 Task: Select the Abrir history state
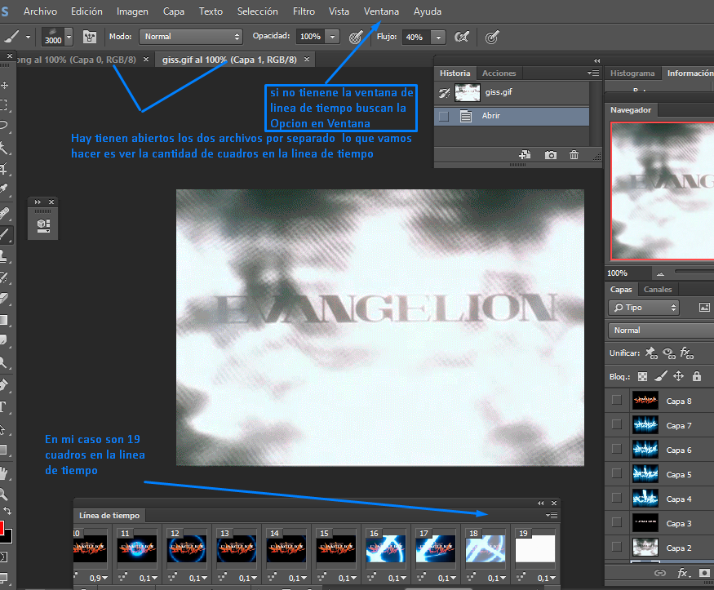pyautogui.click(x=512, y=116)
